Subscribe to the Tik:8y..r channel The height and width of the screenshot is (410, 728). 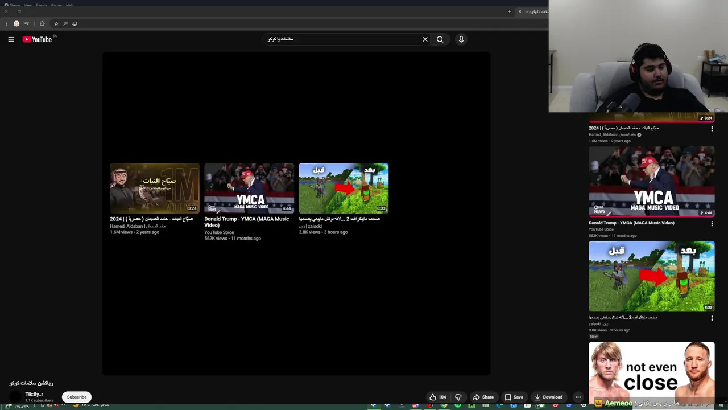(77, 397)
